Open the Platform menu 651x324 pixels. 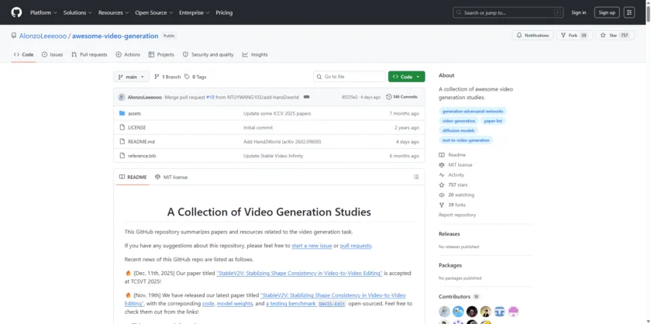[x=43, y=13]
